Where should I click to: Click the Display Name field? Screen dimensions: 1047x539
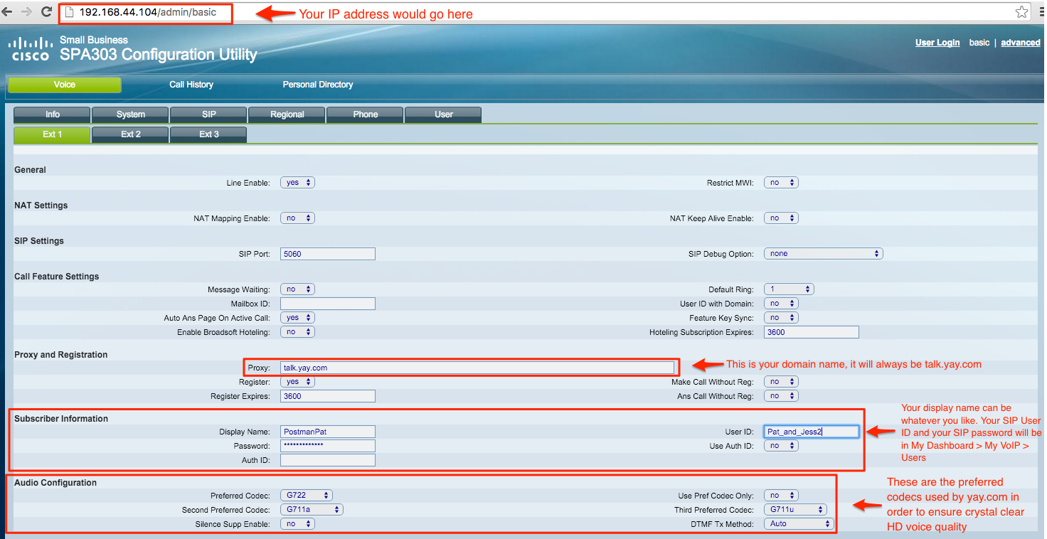[328, 432]
